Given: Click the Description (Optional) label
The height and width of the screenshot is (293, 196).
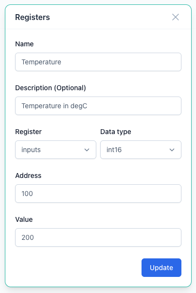Looking at the screenshot, I should (x=51, y=88).
